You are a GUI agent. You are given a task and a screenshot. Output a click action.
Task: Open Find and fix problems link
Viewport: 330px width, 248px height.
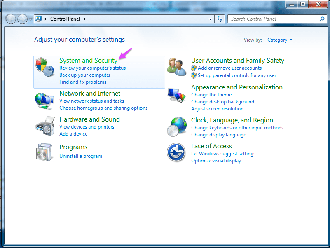click(x=83, y=82)
